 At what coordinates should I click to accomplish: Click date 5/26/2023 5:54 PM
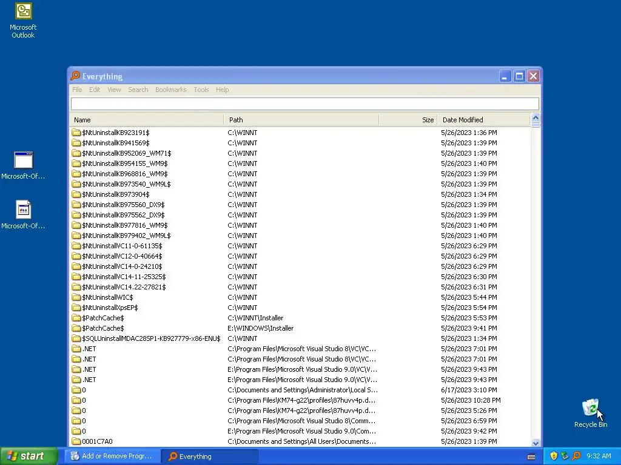tap(469, 307)
